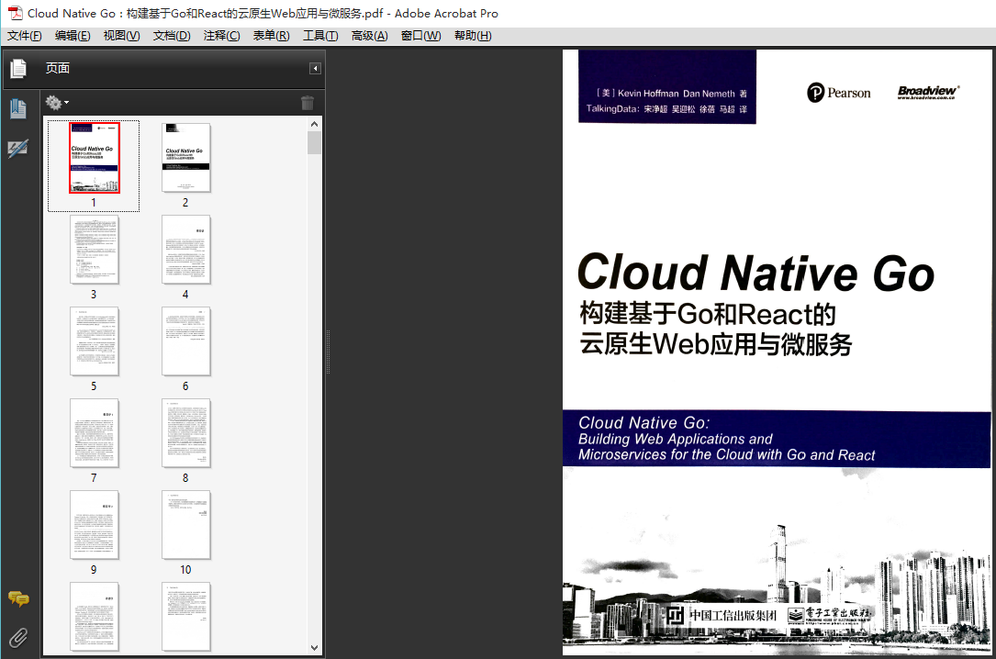Select page 9 thumbnail
The height and width of the screenshot is (659, 996).
(94, 525)
